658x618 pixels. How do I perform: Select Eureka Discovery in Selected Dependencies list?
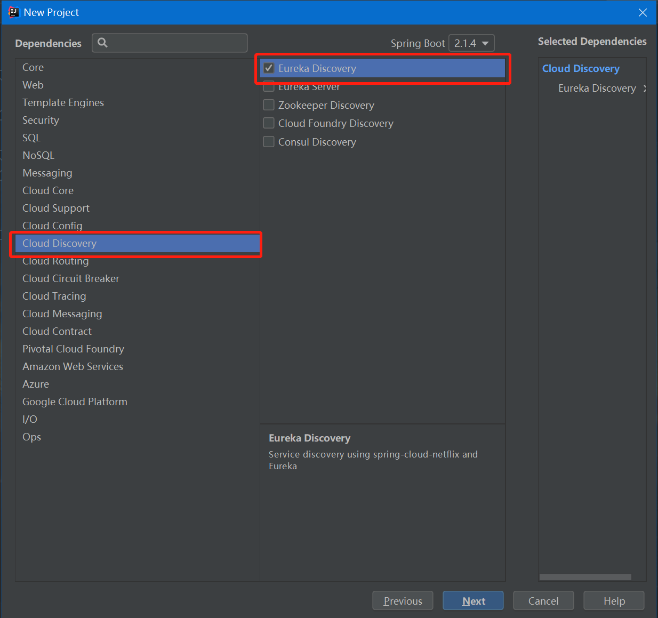(x=597, y=88)
